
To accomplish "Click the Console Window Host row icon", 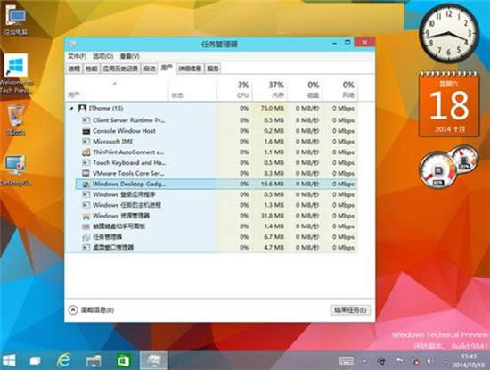I will [86, 131].
